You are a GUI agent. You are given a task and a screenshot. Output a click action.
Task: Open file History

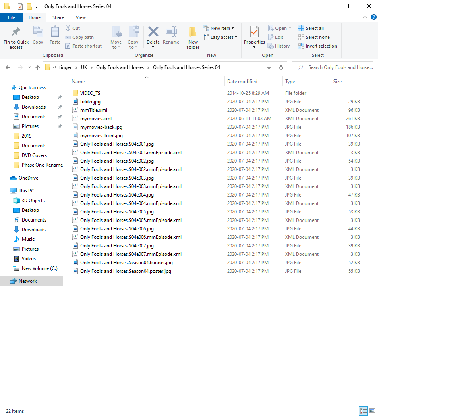(x=279, y=46)
